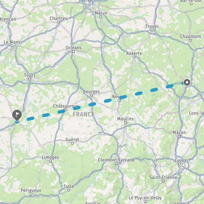The width and height of the screenshot is (204, 204).
Task: Click the Clermont-Ferrand city marker
Action: [x=116, y=164]
